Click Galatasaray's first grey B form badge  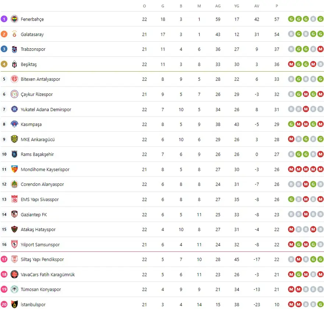click(x=291, y=34)
